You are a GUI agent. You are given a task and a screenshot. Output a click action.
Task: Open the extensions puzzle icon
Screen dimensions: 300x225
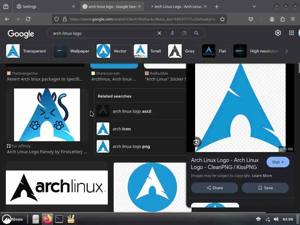282,19
